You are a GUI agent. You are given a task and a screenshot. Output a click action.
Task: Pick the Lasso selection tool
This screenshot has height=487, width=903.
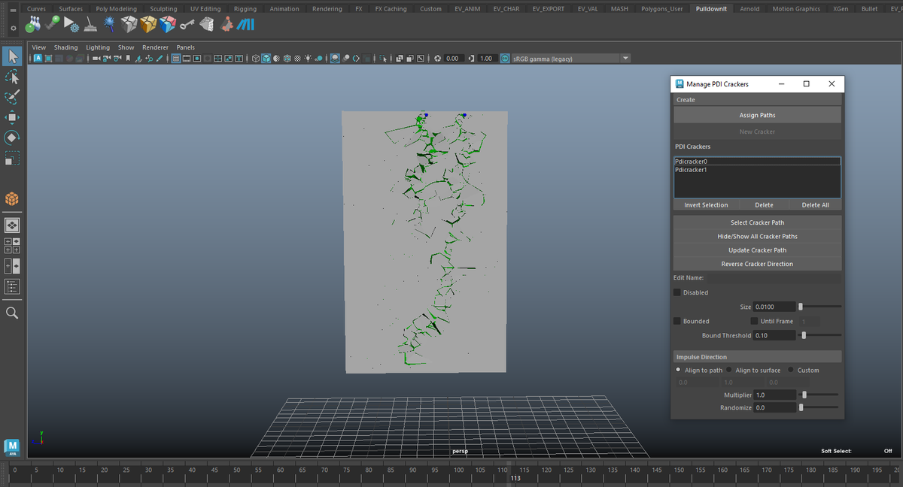11,76
